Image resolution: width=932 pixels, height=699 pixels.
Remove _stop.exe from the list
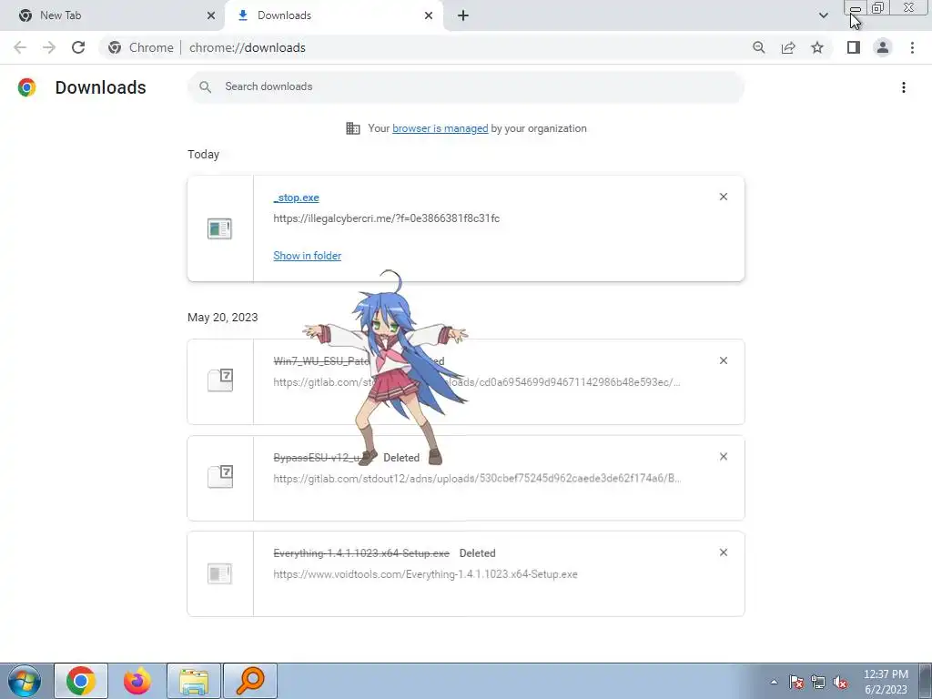point(724,197)
